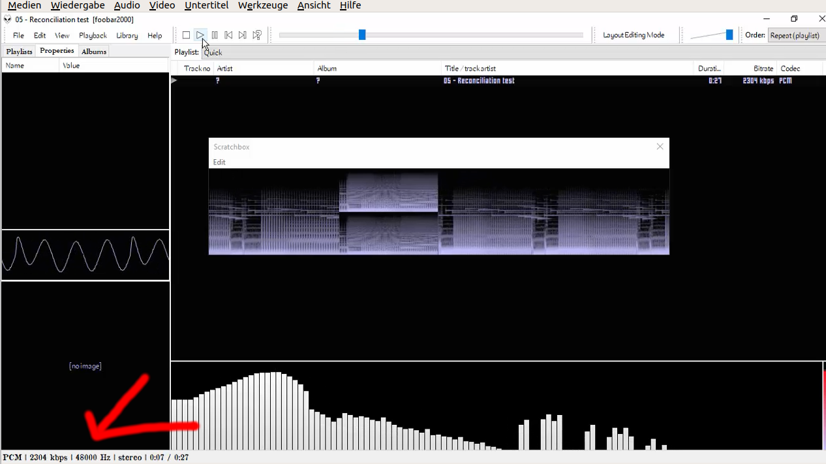Click the playback arrow marker beside Reconciliation test
Screen dimensions: 826x464
174,80
